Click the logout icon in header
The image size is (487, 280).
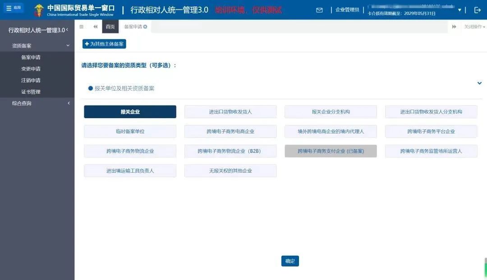point(478,10)
